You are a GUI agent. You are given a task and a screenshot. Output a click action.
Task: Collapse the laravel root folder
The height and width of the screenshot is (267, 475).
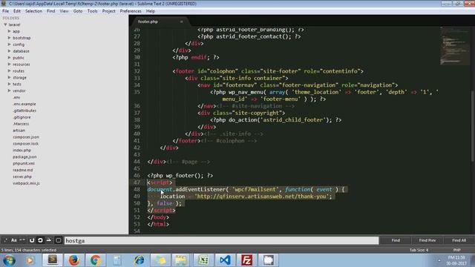(x=5, y=24)
